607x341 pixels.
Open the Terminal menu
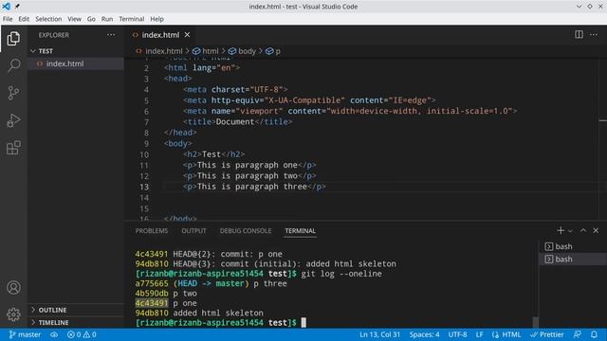[131, 19]
